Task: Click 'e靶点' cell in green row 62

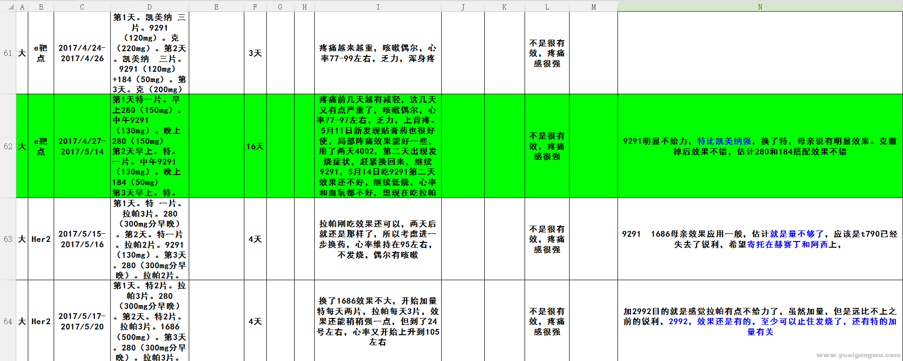Action: [41, 146]
